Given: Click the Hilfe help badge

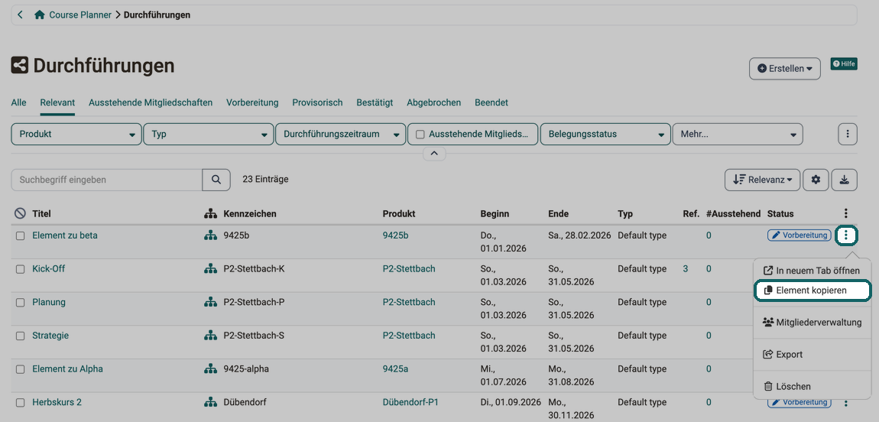Looking at the screenshot, I should [844, 64].
